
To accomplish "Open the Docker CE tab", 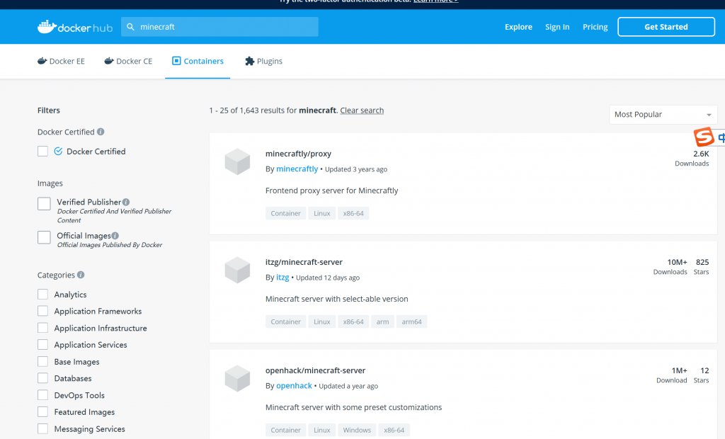I will [x=128, y=62].
